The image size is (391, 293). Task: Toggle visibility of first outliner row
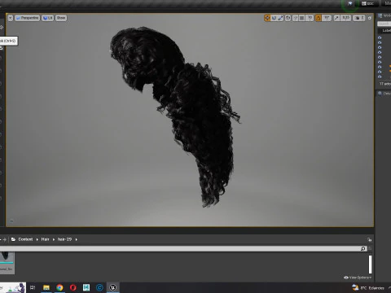(x=380, y=37)
